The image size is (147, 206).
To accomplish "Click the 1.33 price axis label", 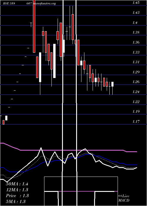I will click(x=135, y=52).
